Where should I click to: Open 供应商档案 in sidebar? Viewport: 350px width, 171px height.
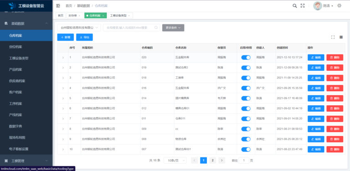click(x=26, y=81)
